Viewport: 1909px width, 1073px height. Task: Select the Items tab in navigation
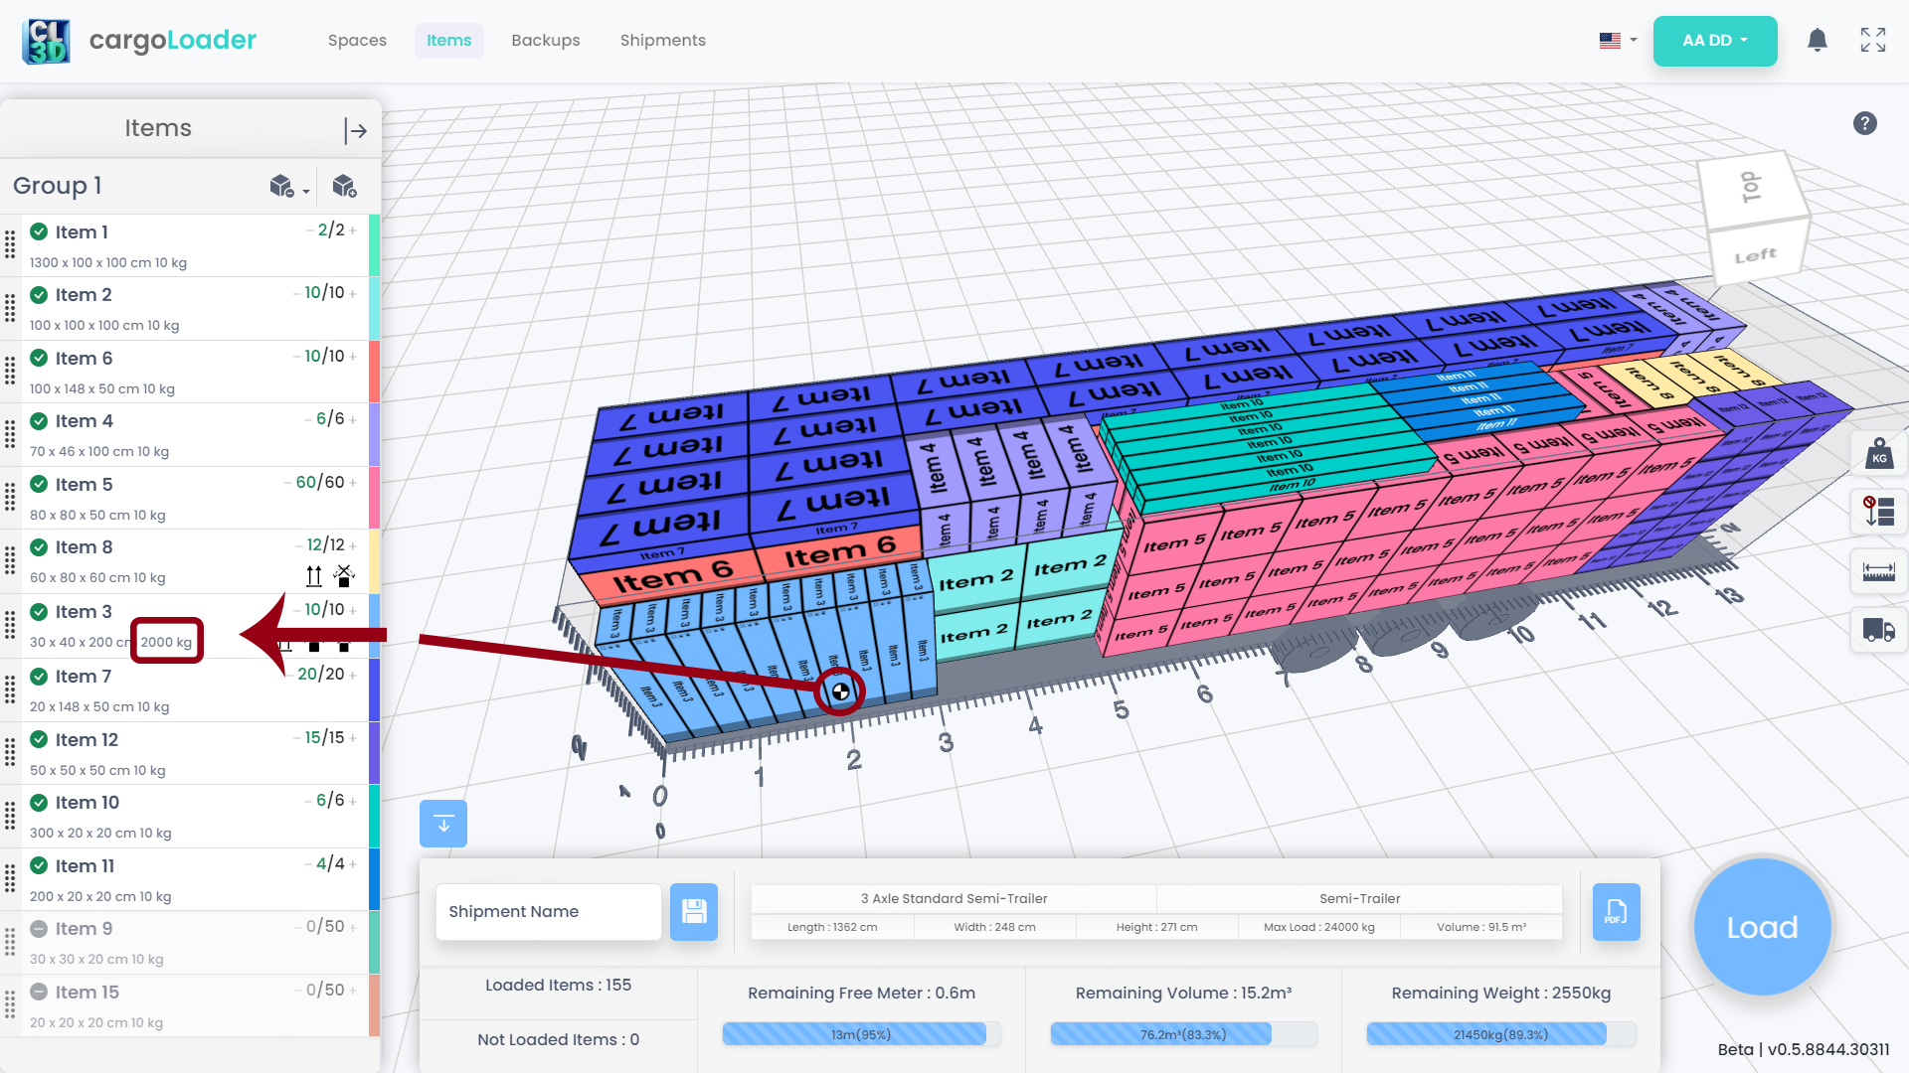pos(447,41)
